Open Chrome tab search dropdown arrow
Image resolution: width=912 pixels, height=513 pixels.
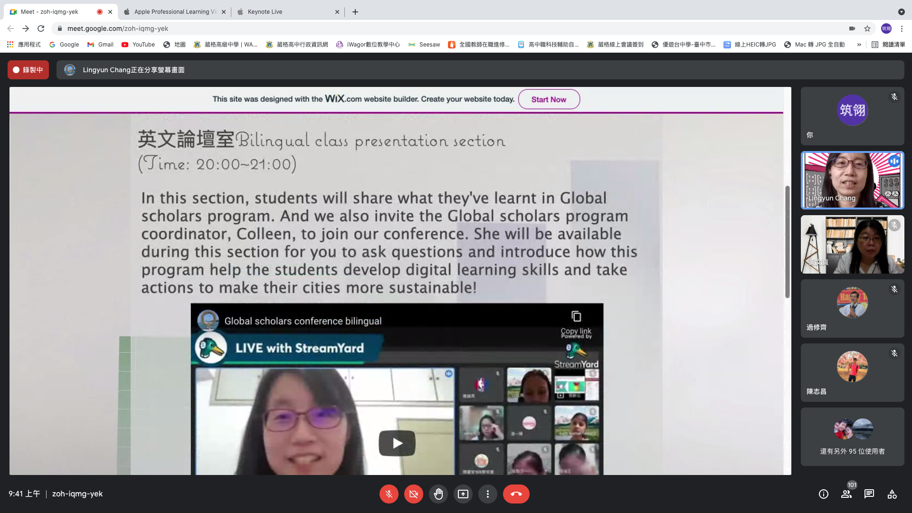pos(901,12)
